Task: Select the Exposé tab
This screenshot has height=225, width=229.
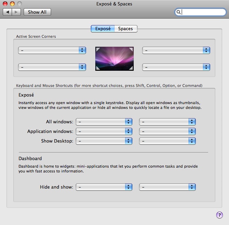Action: point(103,29)
